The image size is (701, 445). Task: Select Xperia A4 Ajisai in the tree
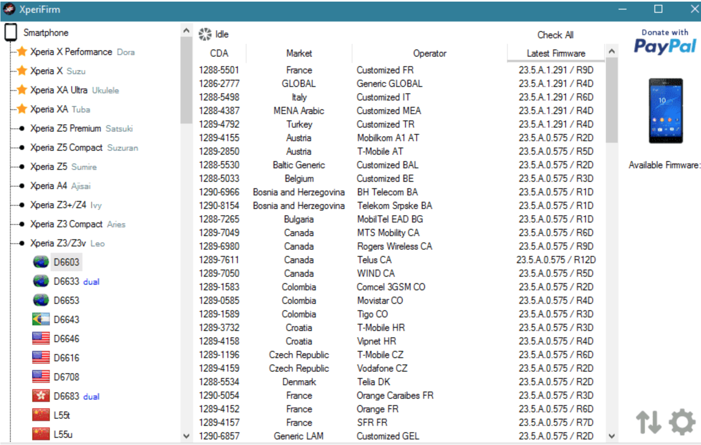[x=61, y=186]
